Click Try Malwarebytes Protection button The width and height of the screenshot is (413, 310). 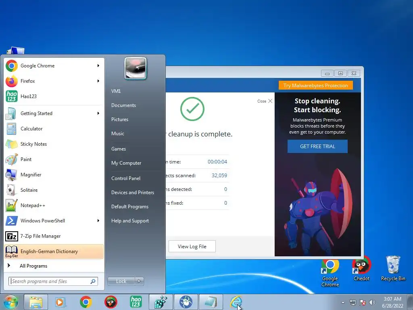[315, 86]
